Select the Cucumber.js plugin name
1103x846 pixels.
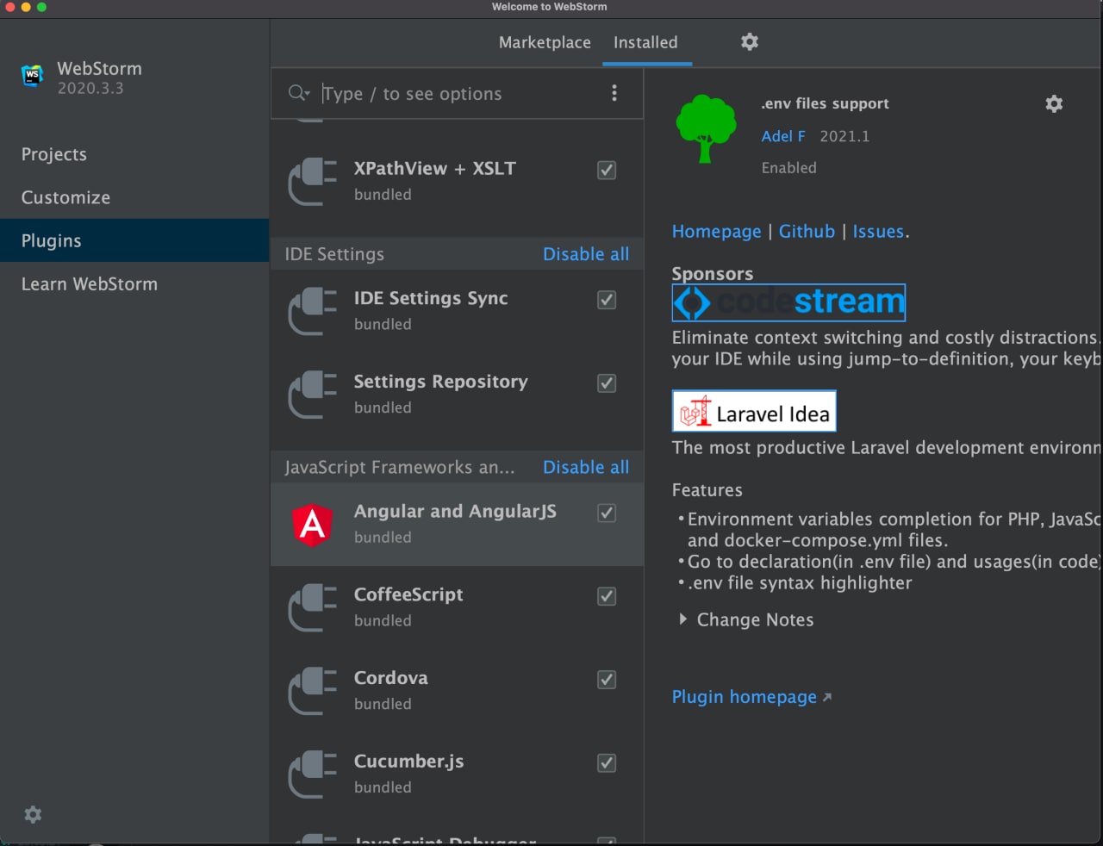pos(408,762)
